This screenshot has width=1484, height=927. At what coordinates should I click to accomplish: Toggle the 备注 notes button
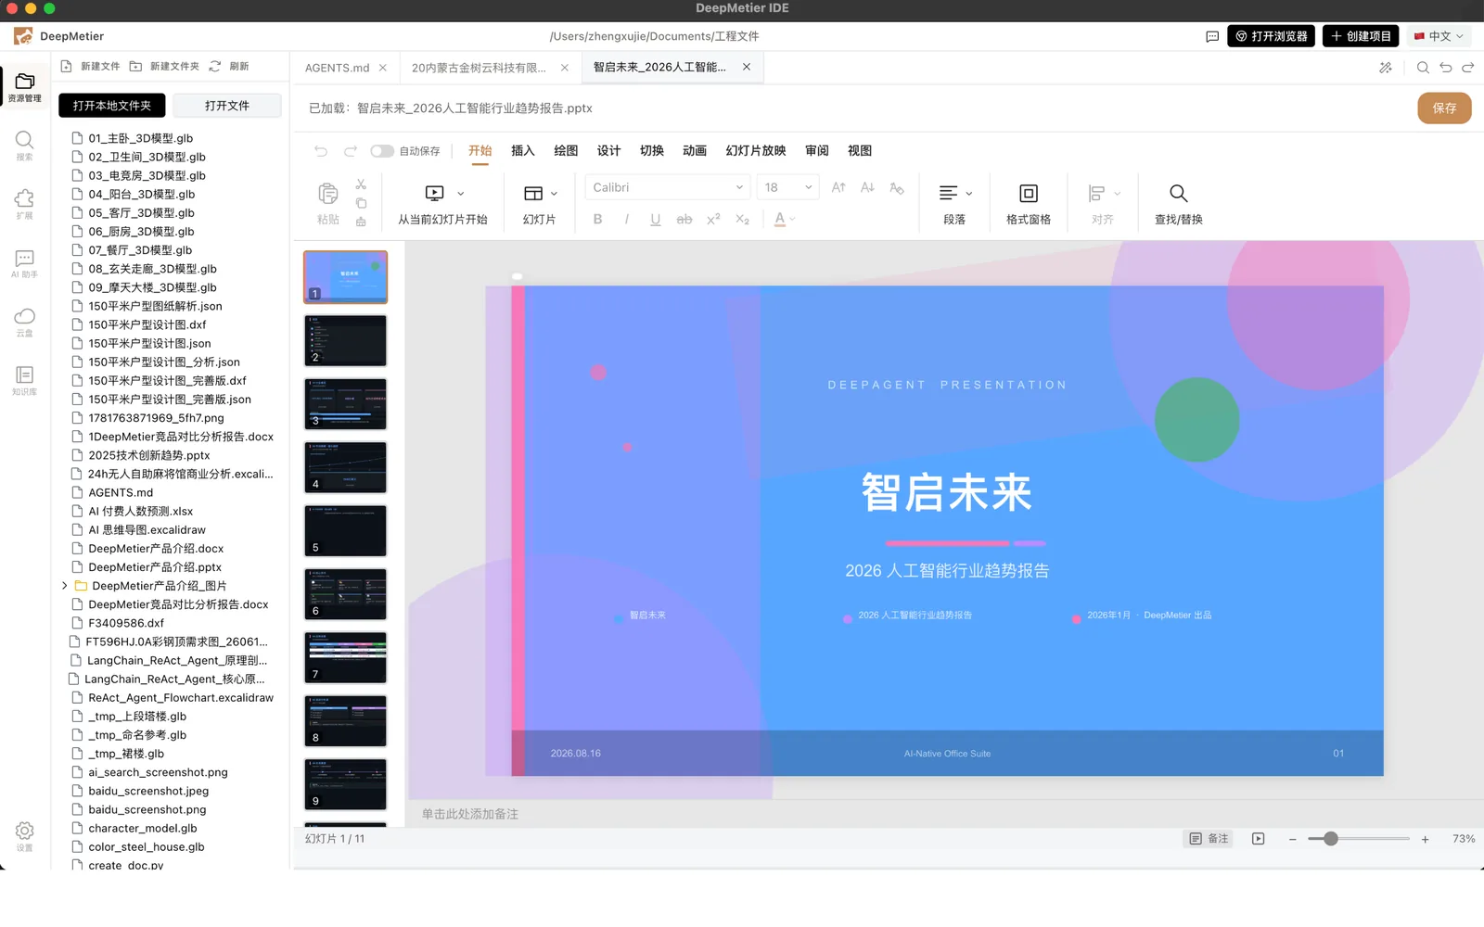click(1209, 839)
